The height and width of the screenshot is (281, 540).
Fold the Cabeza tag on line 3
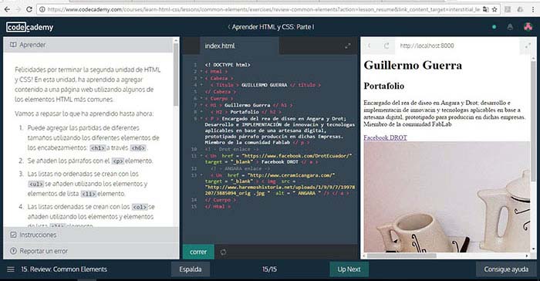201,79
